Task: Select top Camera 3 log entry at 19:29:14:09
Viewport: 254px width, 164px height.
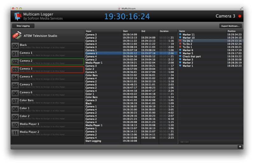Action: click(x=131, y=34)
